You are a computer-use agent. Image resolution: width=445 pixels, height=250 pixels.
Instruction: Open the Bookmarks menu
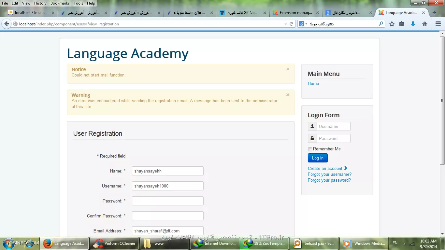(60, 3)
